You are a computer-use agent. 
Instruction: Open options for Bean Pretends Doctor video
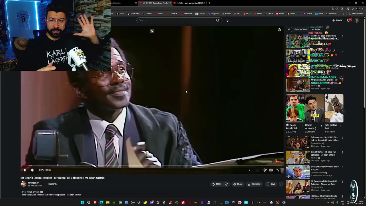[x=342, y=167]
